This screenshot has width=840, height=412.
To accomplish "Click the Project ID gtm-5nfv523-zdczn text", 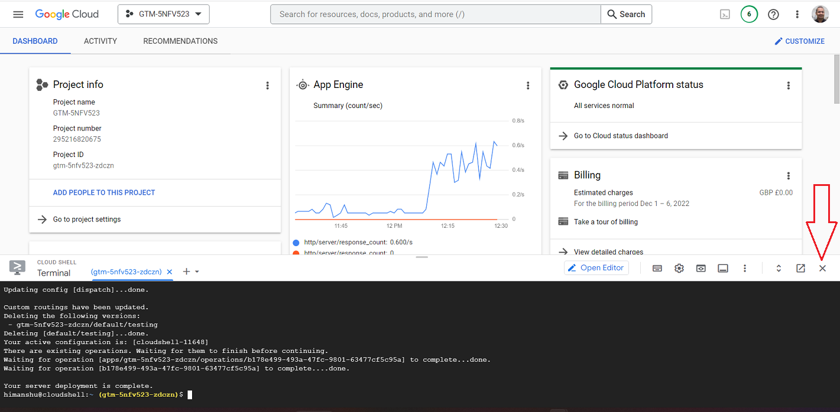I will pyautogui.click(x=83, y=166).
